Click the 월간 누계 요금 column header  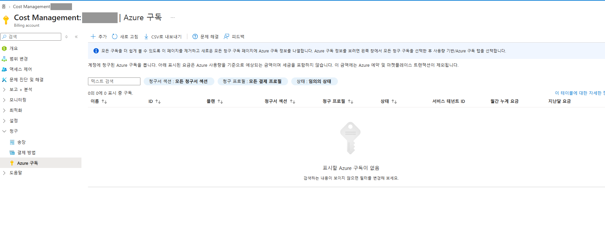click(x=504, y=101)
